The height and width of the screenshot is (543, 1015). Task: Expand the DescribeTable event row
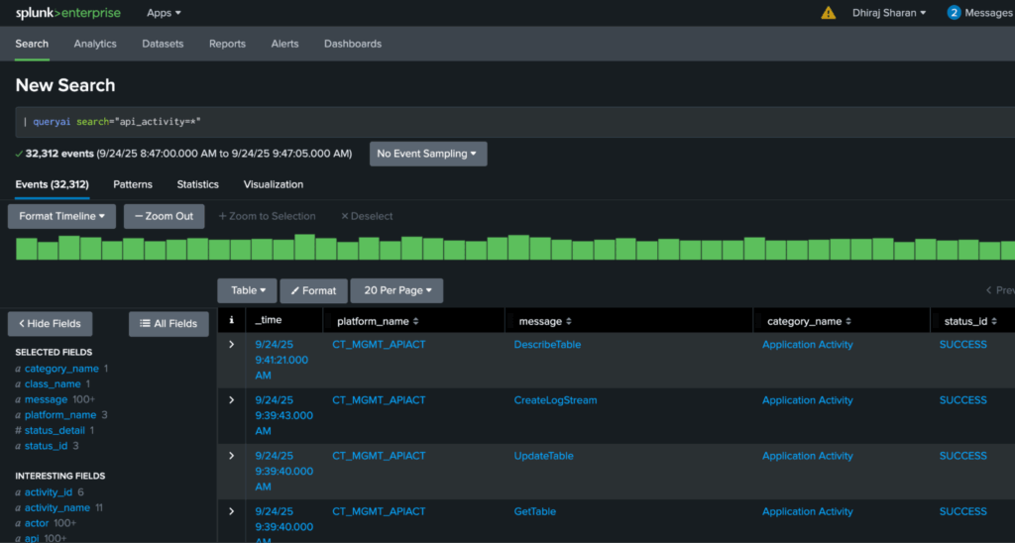pos(232,344)
